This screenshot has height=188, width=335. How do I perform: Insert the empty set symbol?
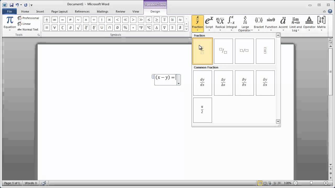click(117, 27)
